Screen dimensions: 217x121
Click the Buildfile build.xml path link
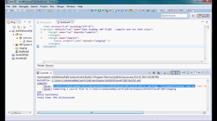click(96, 80)
